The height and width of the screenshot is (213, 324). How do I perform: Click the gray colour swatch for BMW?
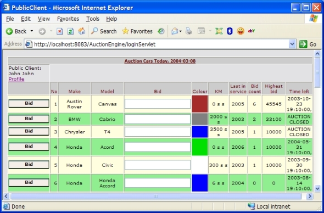[x=200, y=119]
